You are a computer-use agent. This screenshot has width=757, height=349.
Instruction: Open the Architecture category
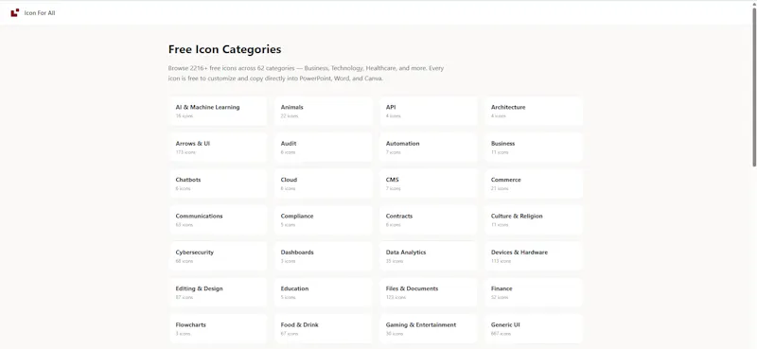[x=534, y=111]
